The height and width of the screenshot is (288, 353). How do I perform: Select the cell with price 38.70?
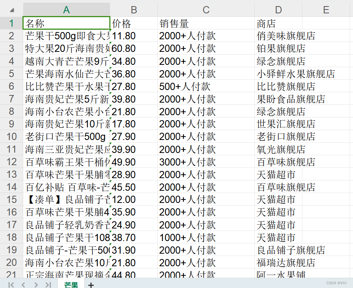134,237
